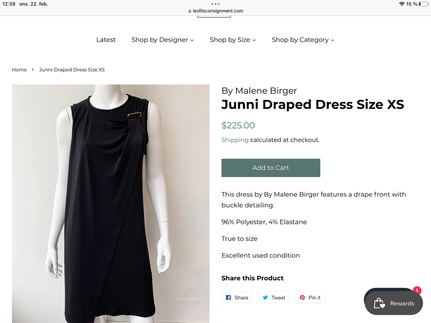The width and height of the screenshot is (431, 323).
Task: Open the Shipping policy link
Action: (235, 140)
